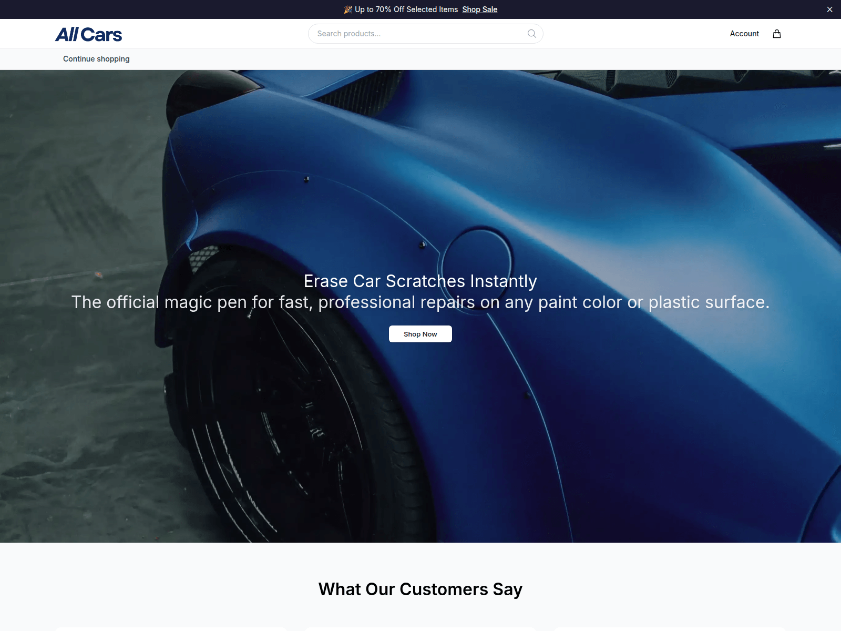Click the Shop Now button
This screenshot has width=841, height=631.
[420, 334]
